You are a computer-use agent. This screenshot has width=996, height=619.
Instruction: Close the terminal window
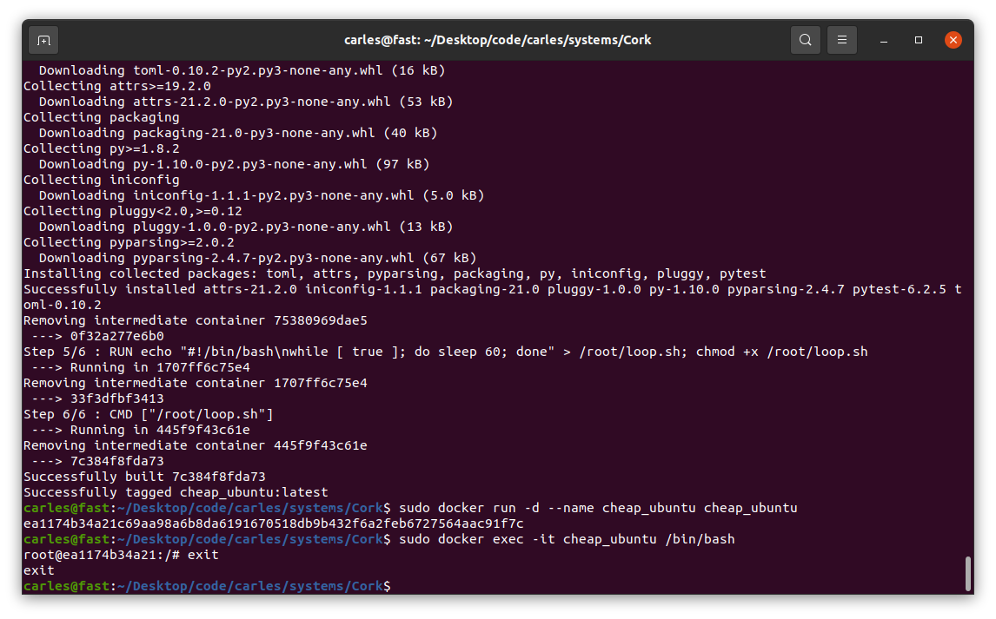click(x=953, y=40)
